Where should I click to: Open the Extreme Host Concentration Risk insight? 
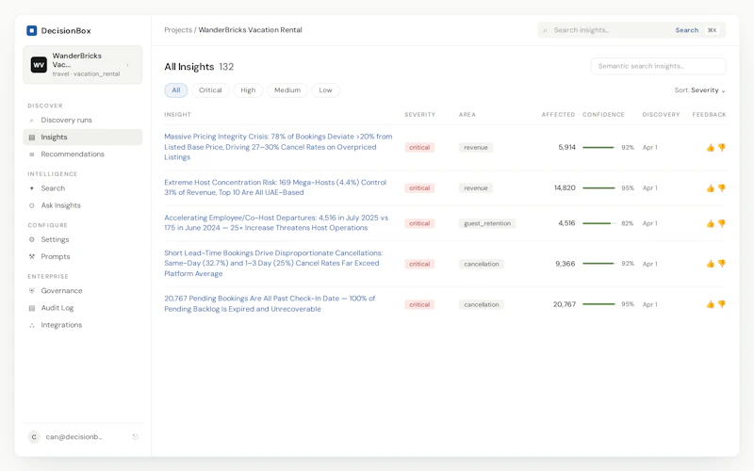click(275, 187)
